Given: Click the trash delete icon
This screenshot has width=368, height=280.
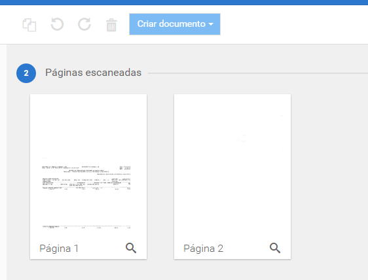Looking at the screenshot, I should pyautogui.click(x=111, y=25).
